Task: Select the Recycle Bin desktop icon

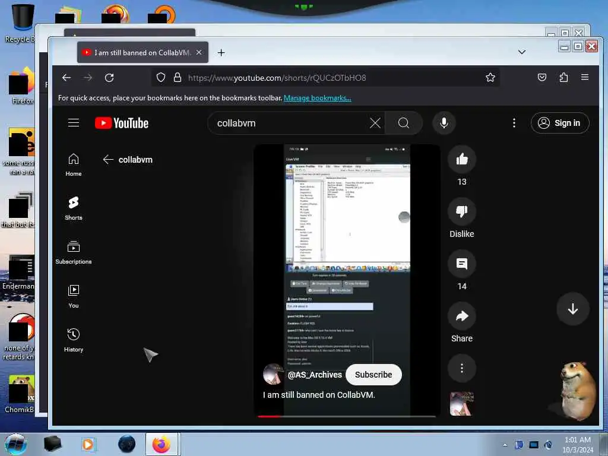Action: tap(20, 23)
